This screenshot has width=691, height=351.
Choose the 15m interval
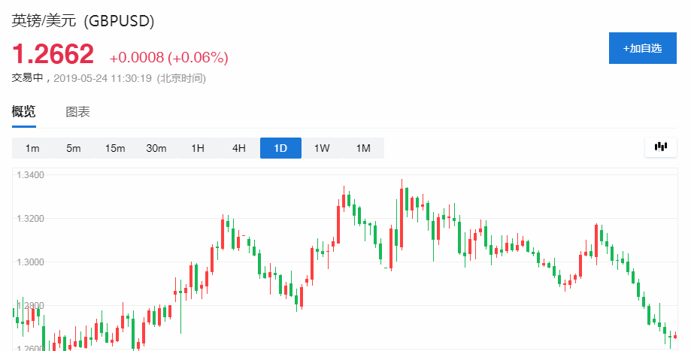115,148
